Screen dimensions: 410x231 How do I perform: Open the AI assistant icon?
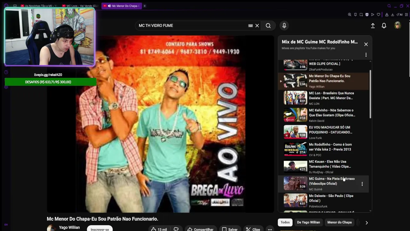coord(399,14)
